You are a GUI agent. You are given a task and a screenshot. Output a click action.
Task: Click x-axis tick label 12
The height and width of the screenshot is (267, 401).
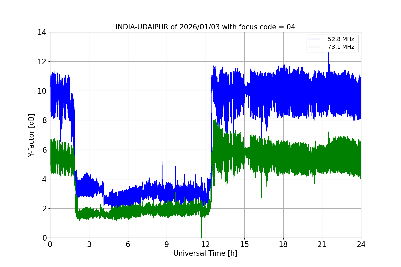206,244
